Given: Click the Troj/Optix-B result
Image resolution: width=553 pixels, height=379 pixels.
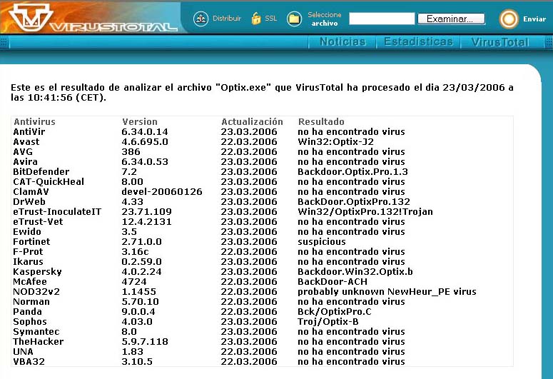Looking at the screenshot, I should (328, 322).
